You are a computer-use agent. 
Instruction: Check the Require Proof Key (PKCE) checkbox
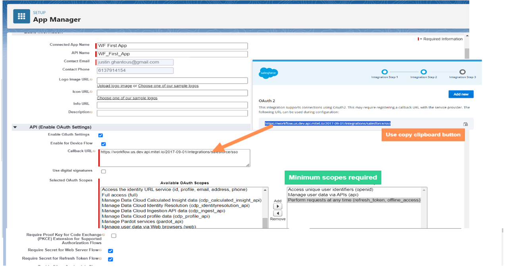coord(114,236)
